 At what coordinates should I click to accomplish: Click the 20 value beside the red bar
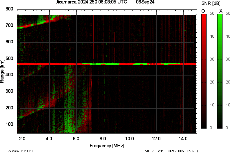pyautogui.click(x=212, y=82)
